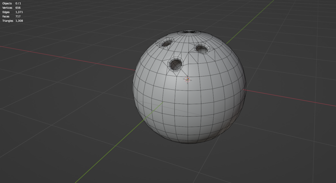The width and height of the screenshot is (336, 183).
Task: Click the Triangles 1,308 statistic
Action: pos(13,21)
